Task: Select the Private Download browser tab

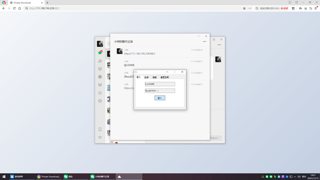Action: pyautogui.click(x=26, y=2)
